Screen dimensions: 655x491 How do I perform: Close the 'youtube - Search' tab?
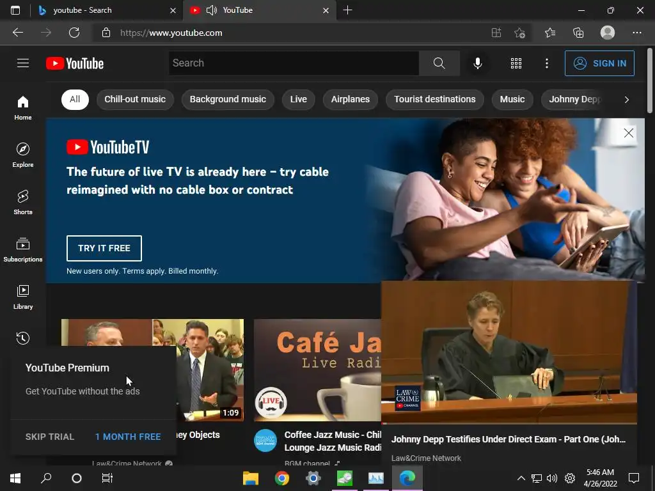(173, 10)
